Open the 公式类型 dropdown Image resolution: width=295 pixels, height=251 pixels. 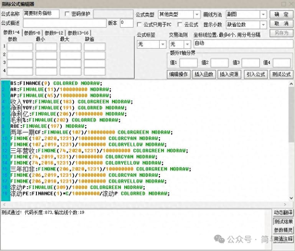pos(197,15)
